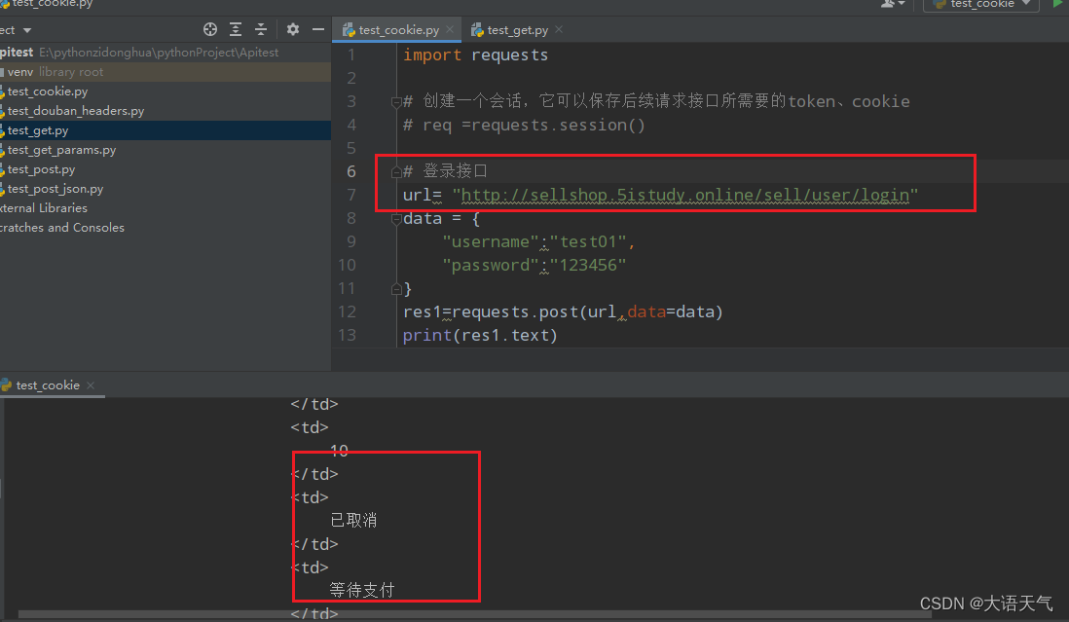Image resolution: width=1069 pixels, height=622 pixels.
Task: Click the Select Opened File crosshair icon
Action: pos(210,29)
